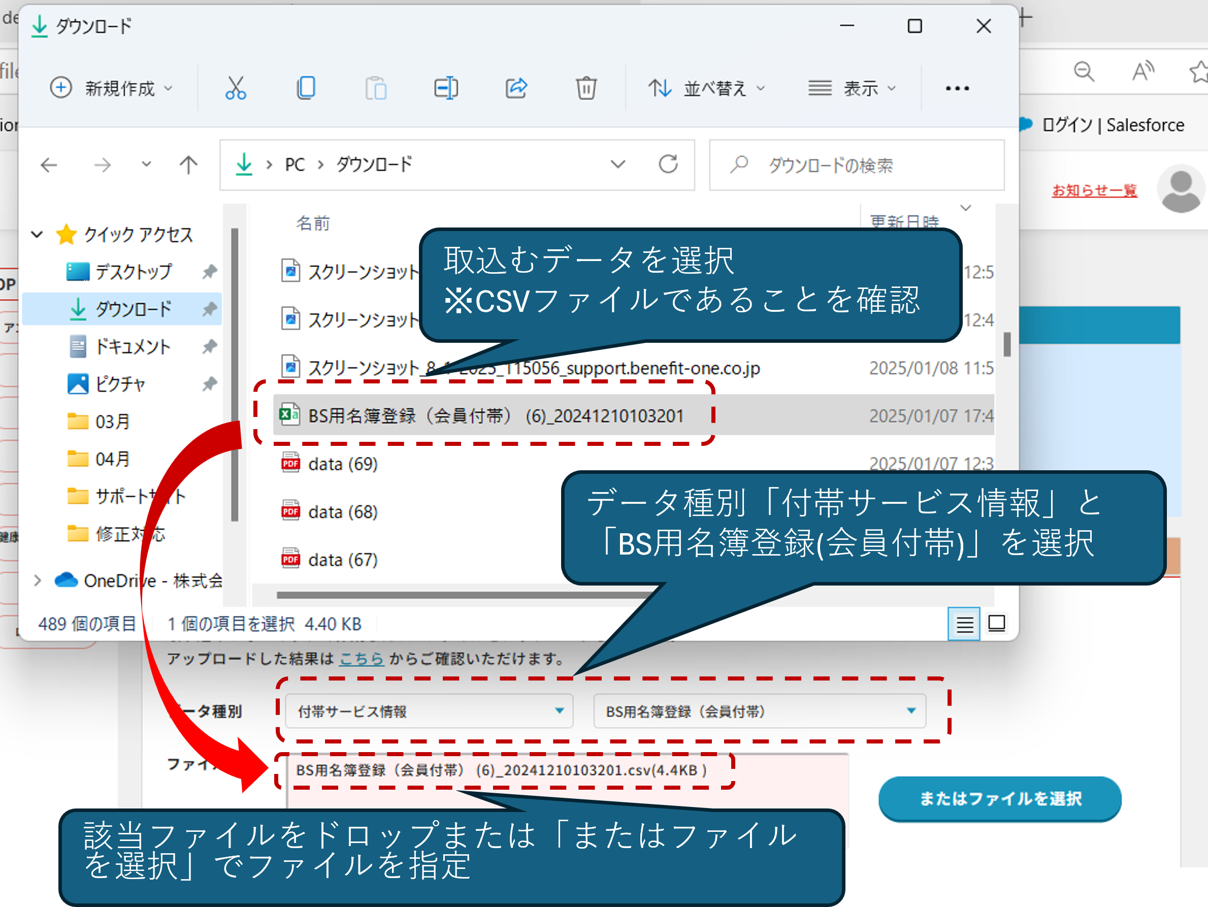Click the uploaded csv file name entry

point(501,770)
